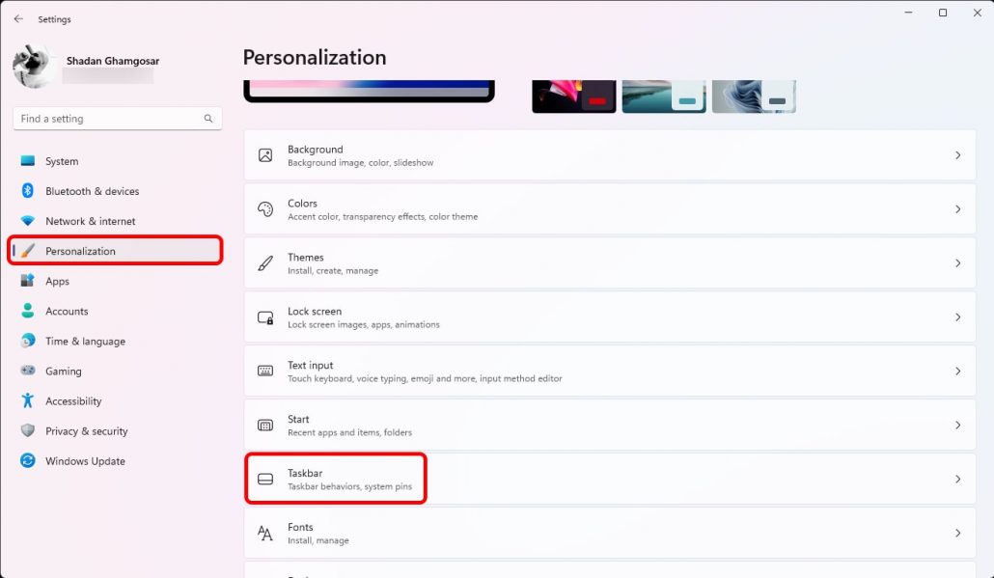The height and width of the screenshot is (578, 994).
Task: Click the Privacy & security shield icon
Action: point(28,431)
